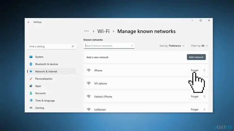Open the Filter by All dropdown
This screenshot has width=234, height=131.
point(200,46)
